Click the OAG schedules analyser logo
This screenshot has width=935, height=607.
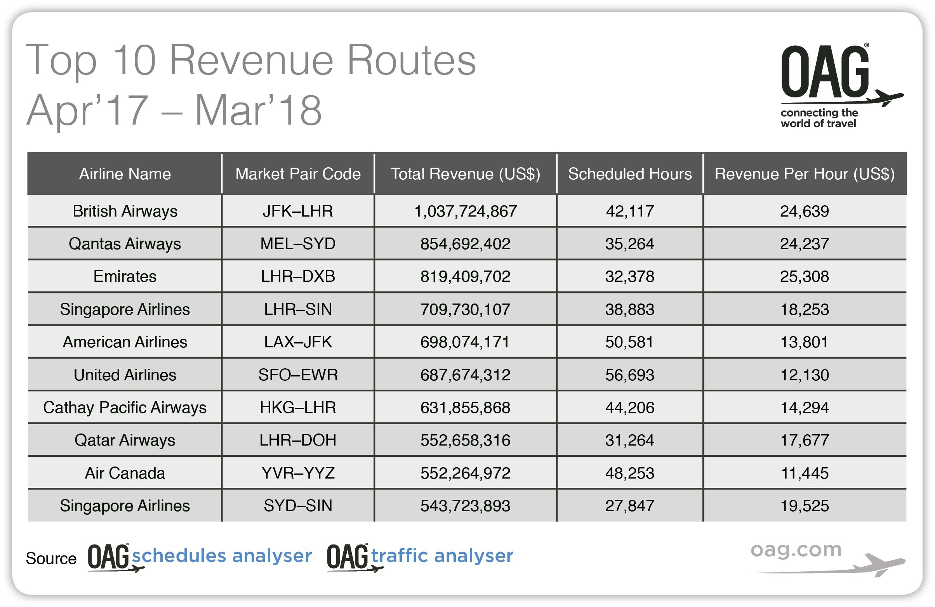pyautogui.click(x=200, y=557)
